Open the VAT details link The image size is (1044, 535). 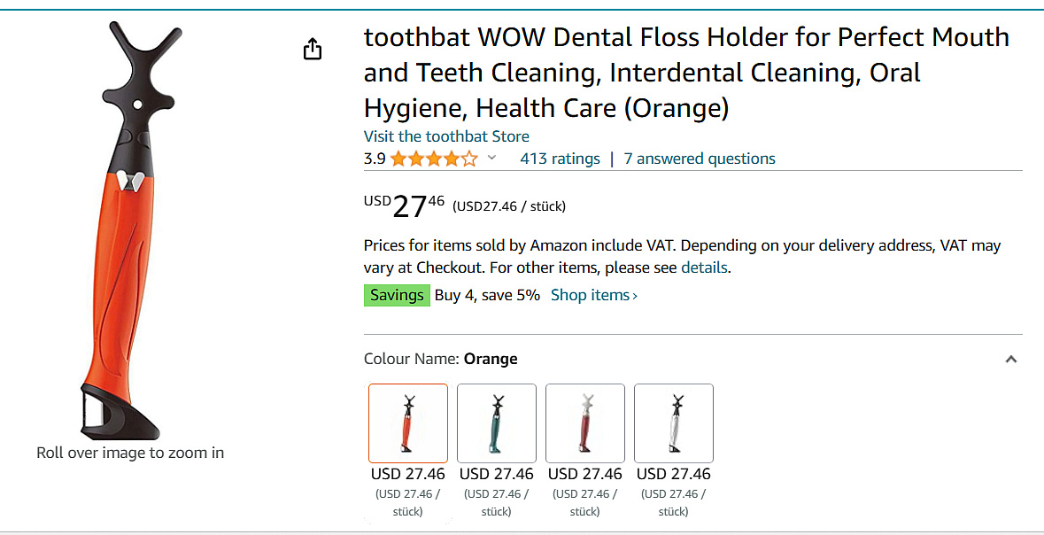pos(704,267)
